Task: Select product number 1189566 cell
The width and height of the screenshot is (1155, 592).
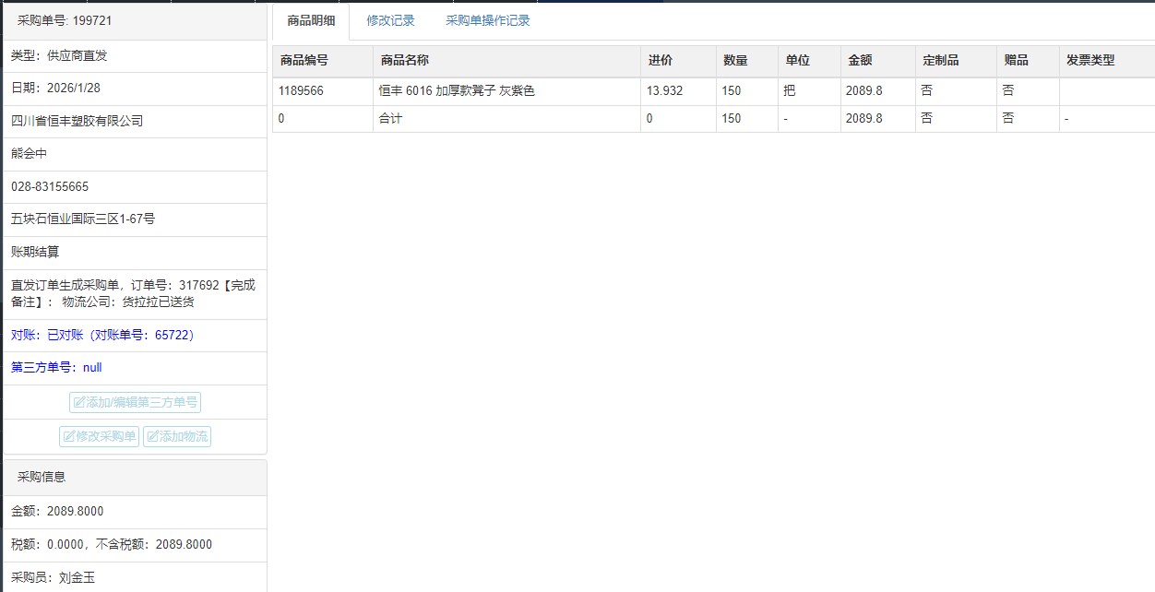Action: (301, 91)
